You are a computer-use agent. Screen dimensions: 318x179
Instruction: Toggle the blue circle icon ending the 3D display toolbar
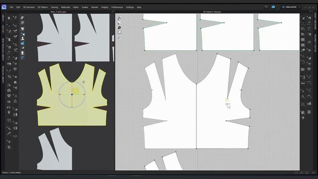click(x=22, y=58)
